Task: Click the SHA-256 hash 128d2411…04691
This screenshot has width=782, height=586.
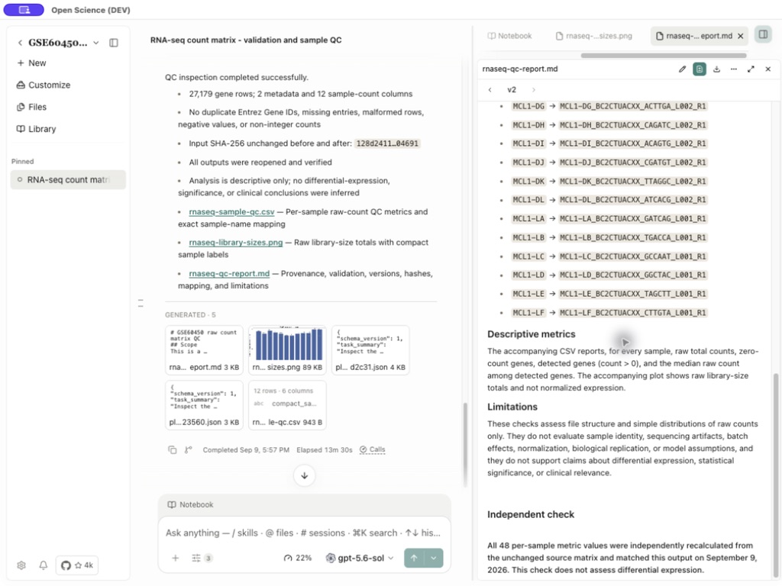Action: click(x=387, y=143)
